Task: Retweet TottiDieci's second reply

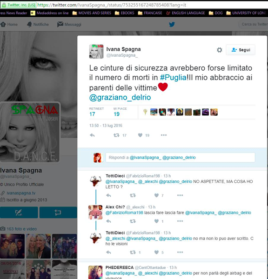Action: [133, 252]
